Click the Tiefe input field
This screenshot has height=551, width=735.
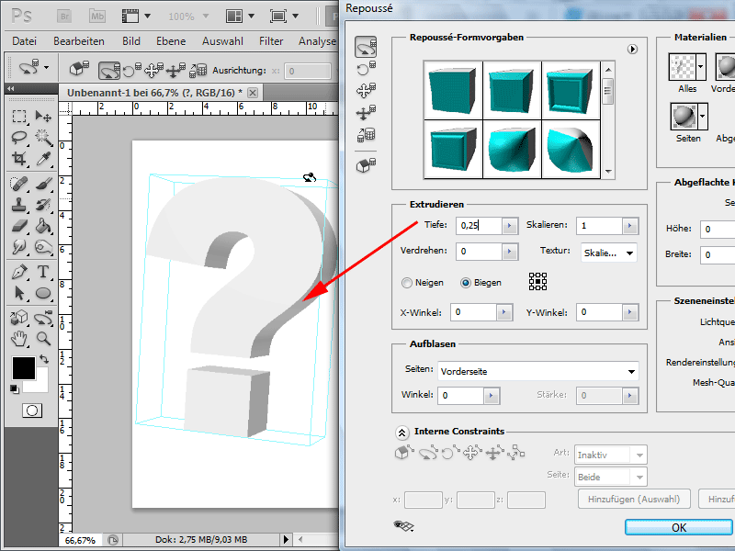(x=479, y=226)
